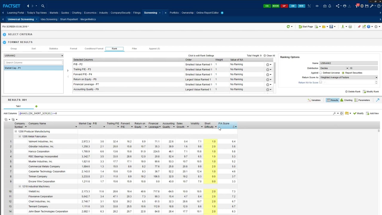
Task: Click the BOOK shortcut button
Action: 275,6
